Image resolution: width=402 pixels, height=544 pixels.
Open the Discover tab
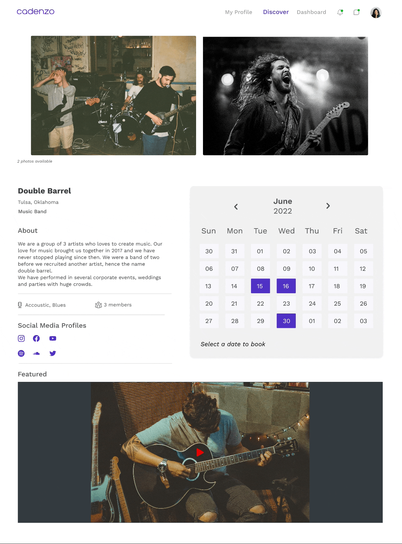pyautogui.click(x=276, y=12)
